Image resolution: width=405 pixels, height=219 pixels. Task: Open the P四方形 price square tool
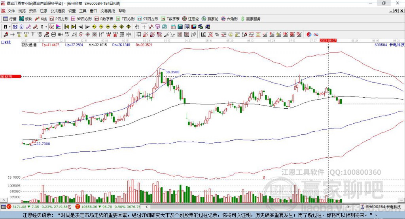click(x=59, y=19)
